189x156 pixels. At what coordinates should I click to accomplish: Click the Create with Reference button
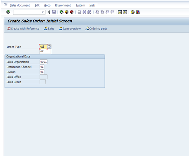[x=23, y=28]
